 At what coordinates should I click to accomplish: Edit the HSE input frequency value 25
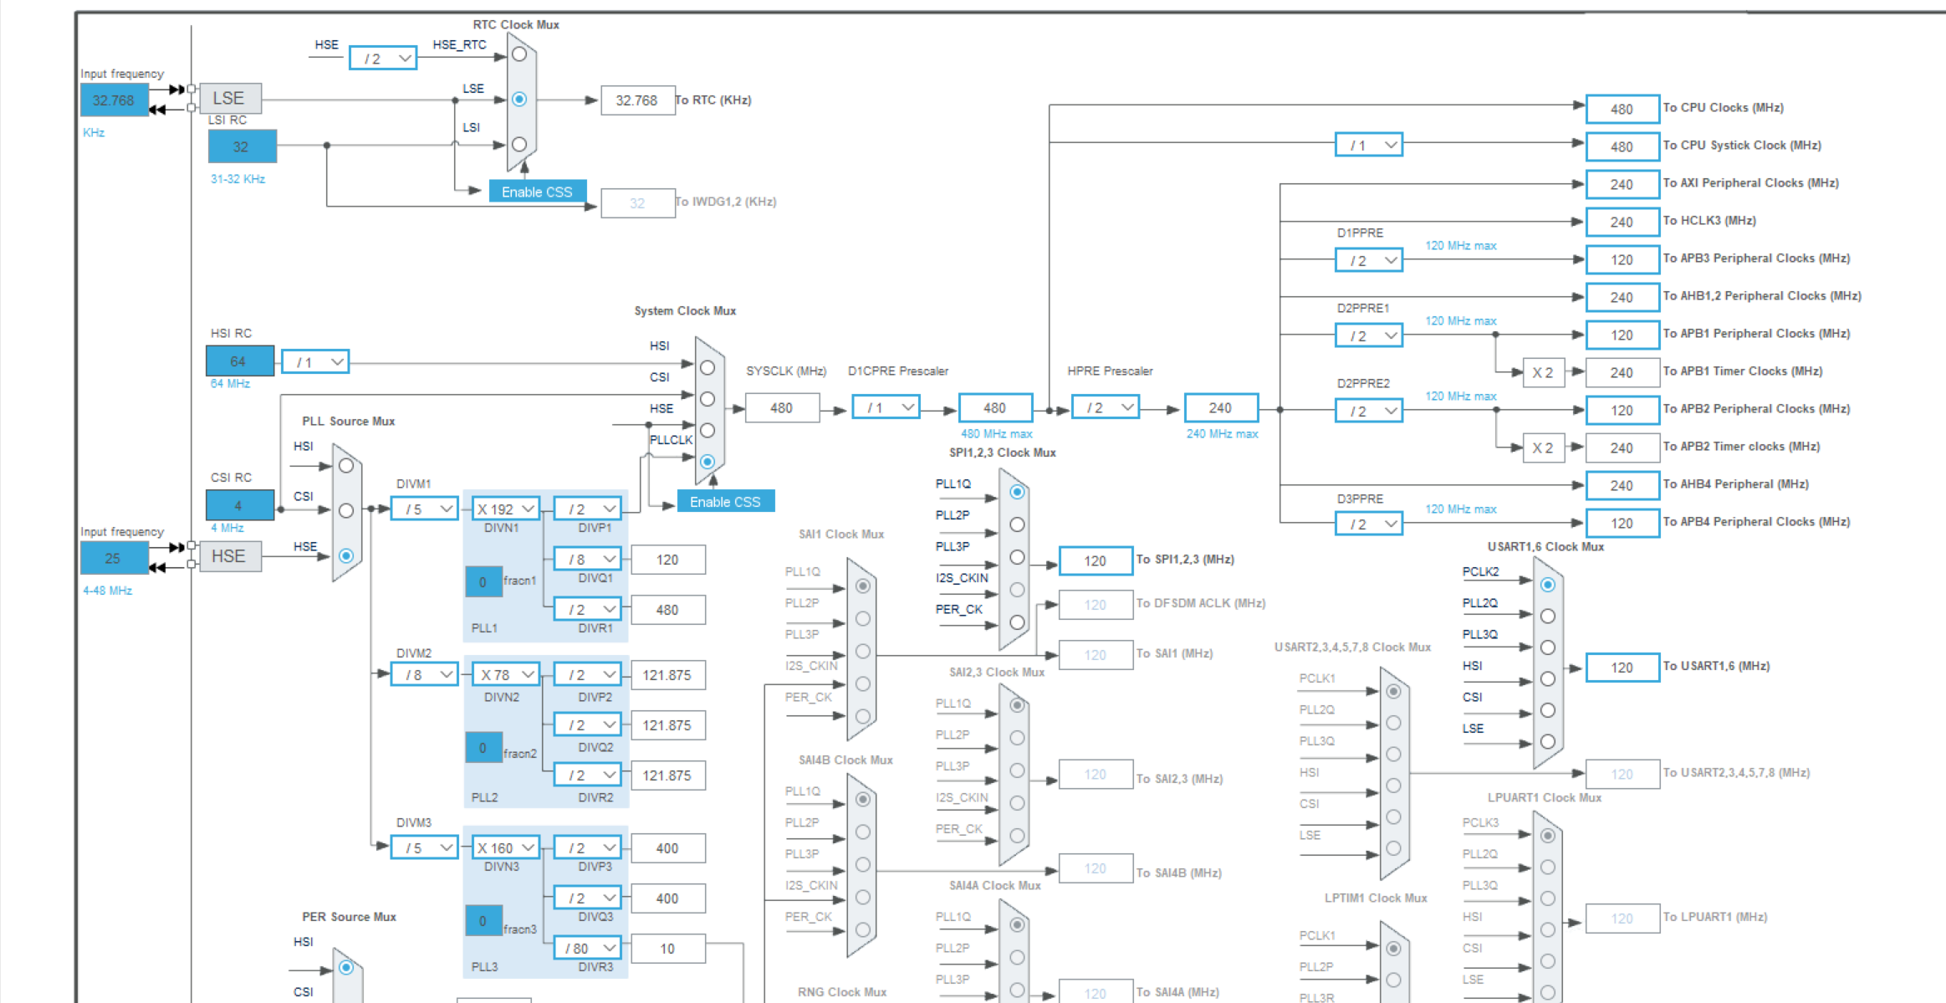coord(114,558)
